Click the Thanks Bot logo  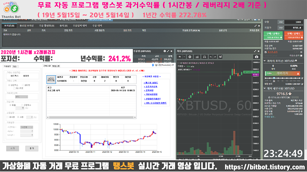[x=11, y=9]
